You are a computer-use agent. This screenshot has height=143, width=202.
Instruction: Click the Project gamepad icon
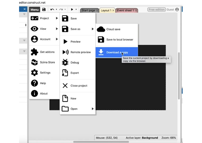(x=34, y=18)
